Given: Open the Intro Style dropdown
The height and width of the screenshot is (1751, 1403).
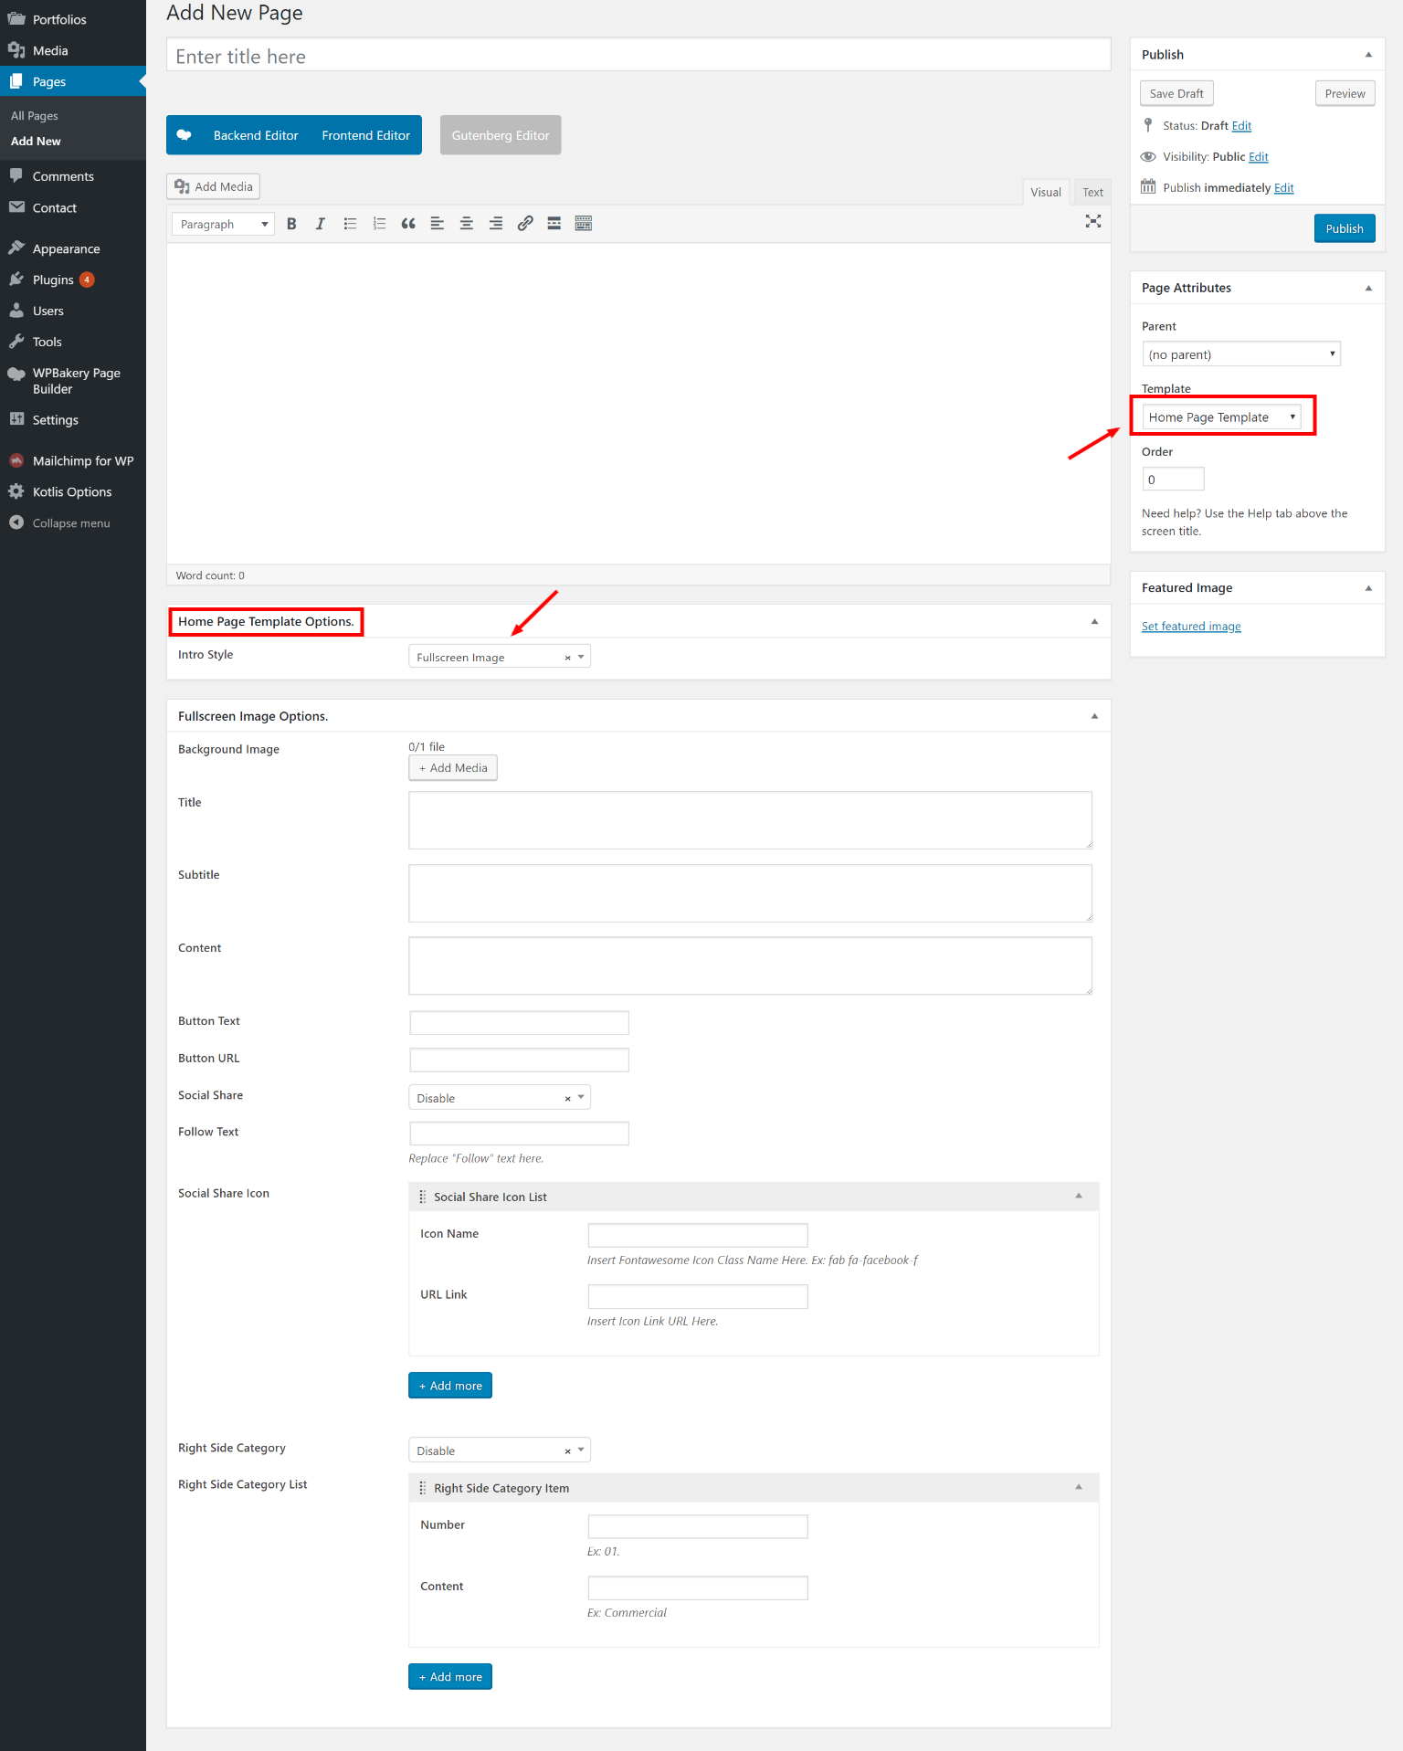Looking at the screenshot, I should pos(499,657).
